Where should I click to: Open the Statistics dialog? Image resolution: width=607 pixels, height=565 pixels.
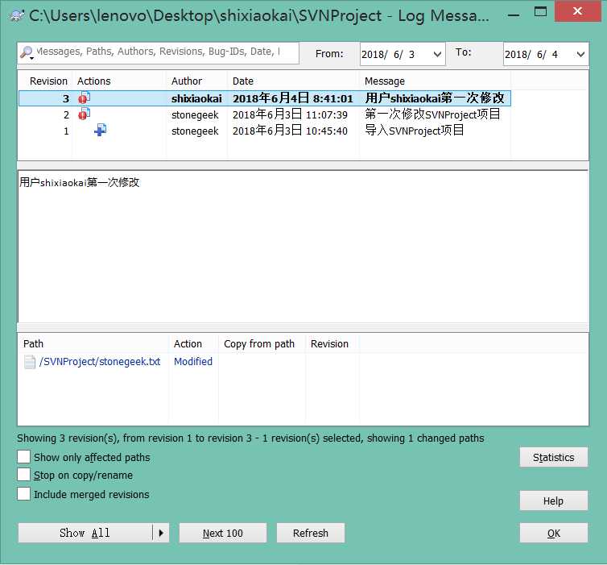point(554,457)
